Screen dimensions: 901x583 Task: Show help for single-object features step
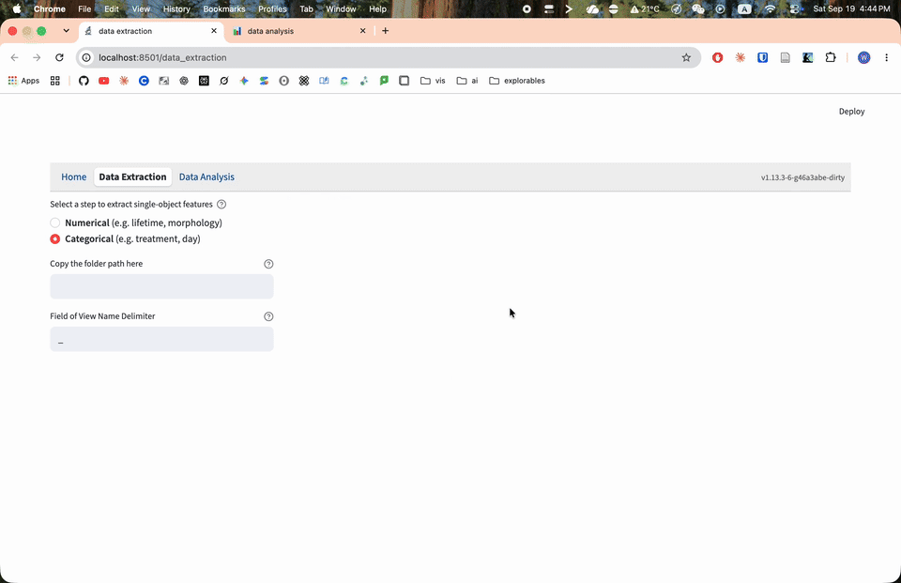click(221, 204)
